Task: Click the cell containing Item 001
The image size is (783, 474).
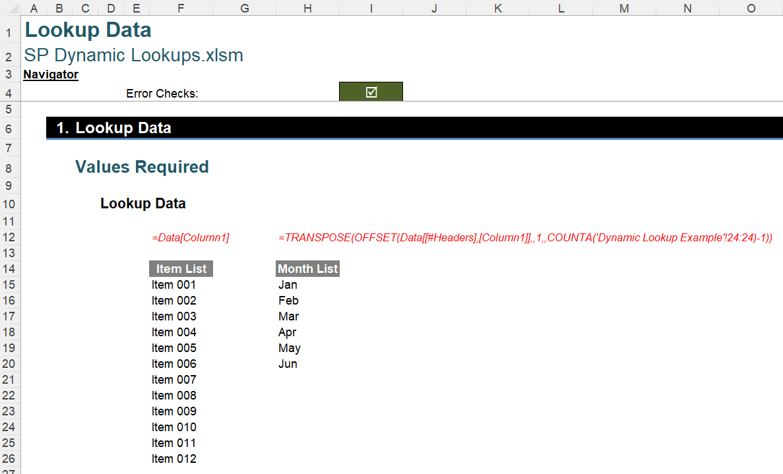Action: pyautogui.click(x=173, y=284)
